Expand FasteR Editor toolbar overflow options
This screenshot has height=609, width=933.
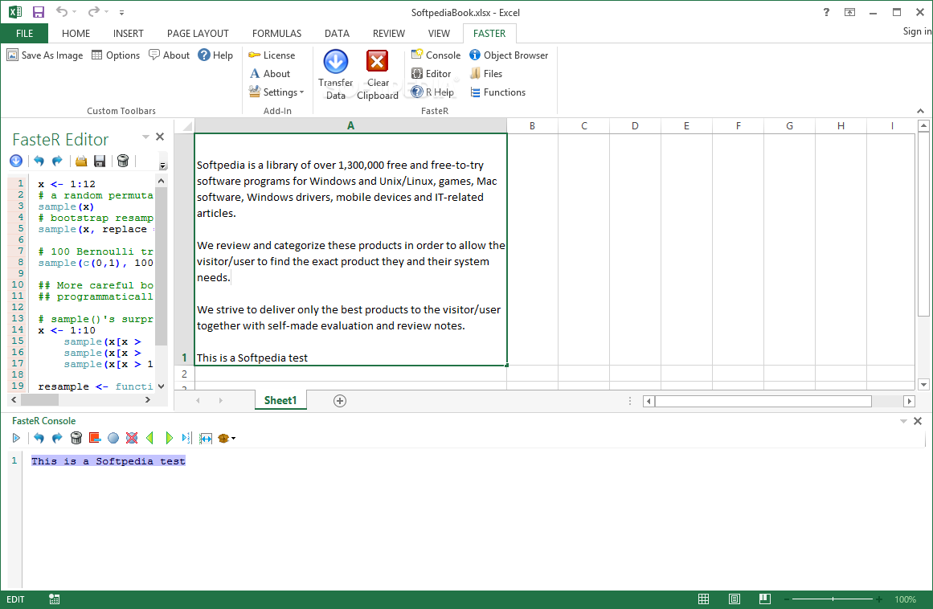pyautogui.click(x=162, y=166)
